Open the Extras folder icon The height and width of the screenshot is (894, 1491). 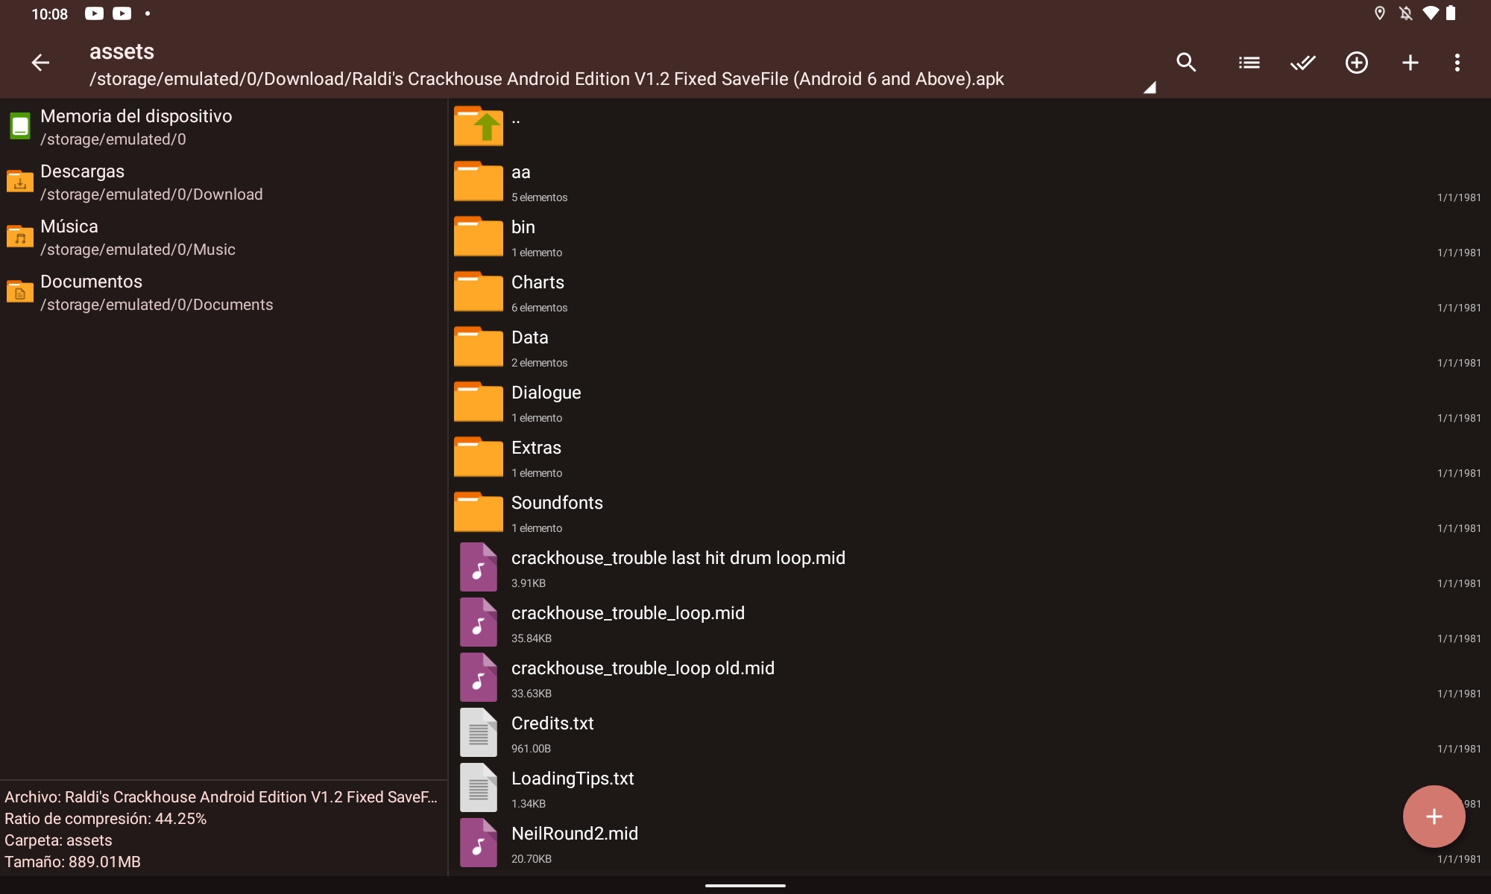pyautogui.click(x=479, y=457)
